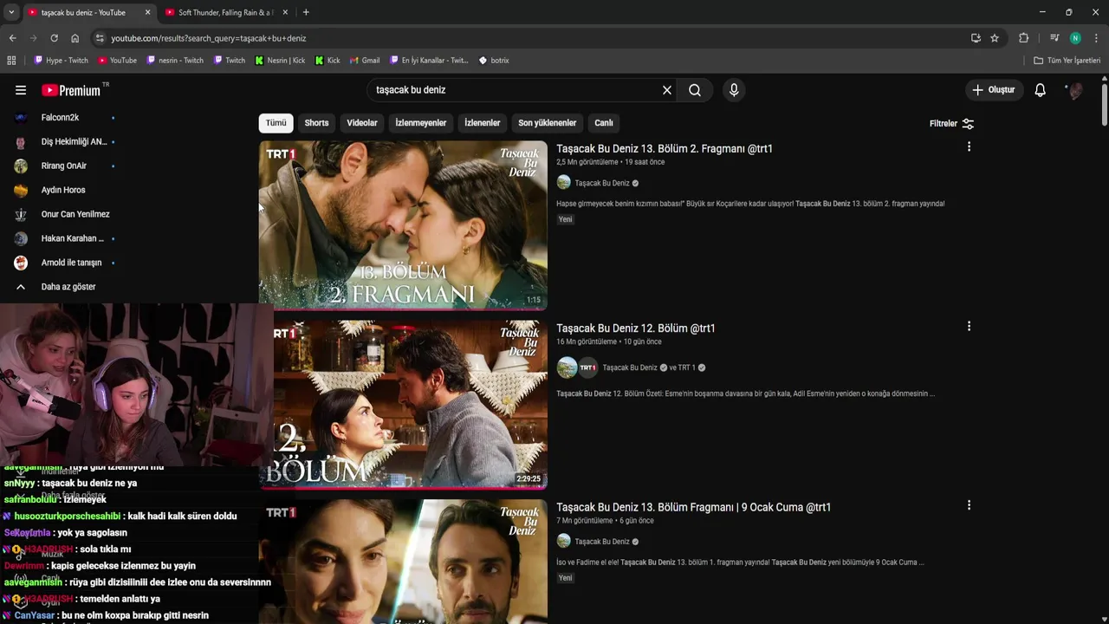Screen dimensions: 1109x624
Task: Select the Shorts filter chip
Action: [x=316, y=123]
